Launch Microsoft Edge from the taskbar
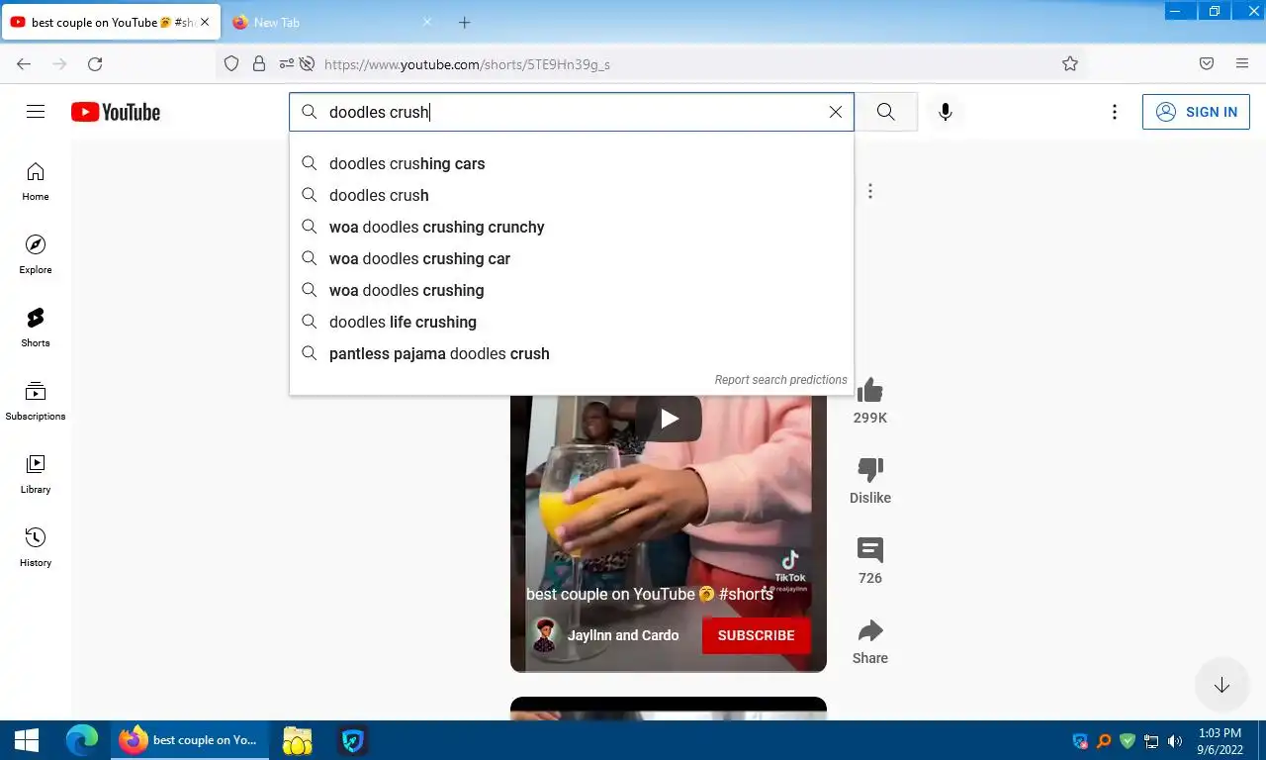Viewport: 1266px width, 760px height. point(82,740)
